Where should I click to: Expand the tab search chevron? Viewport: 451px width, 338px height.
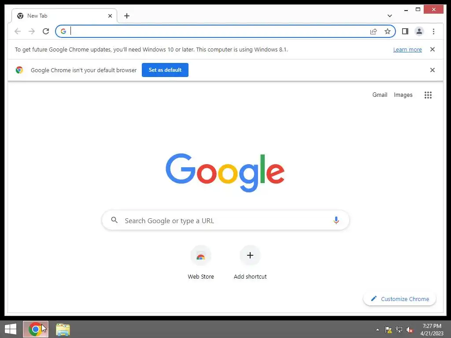(x=389, y=16)
